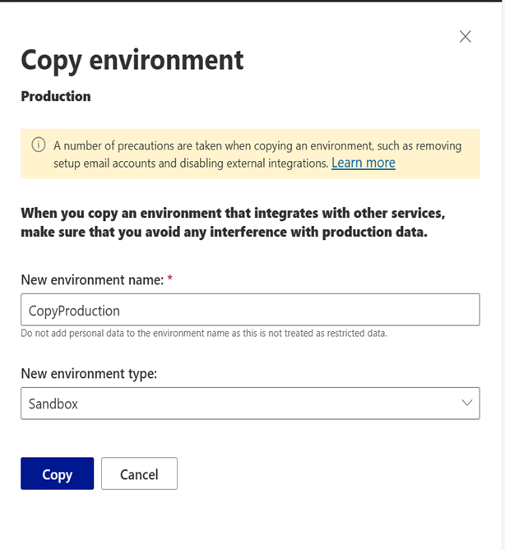Image resolution: width=505 pixels, height=549 pixels.
Task: Click the bold production data warning text
Action: (233, 223)
